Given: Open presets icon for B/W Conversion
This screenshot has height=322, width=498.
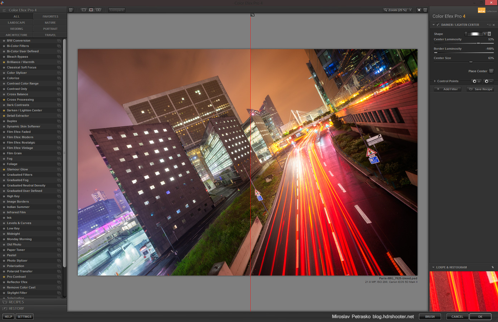Looking at the screenshot, I should (59, 41).
